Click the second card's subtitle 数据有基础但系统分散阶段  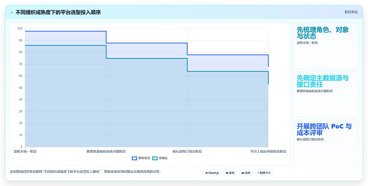point(315,91)
